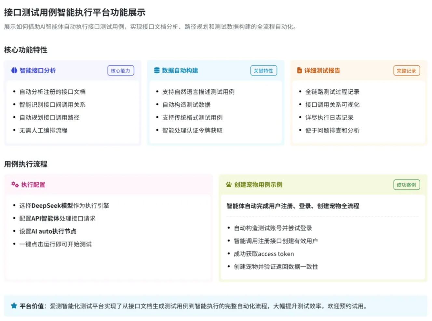Click the 数据自动构建 card title
This screenshot has height=321, width=432.
click(180, 71)
